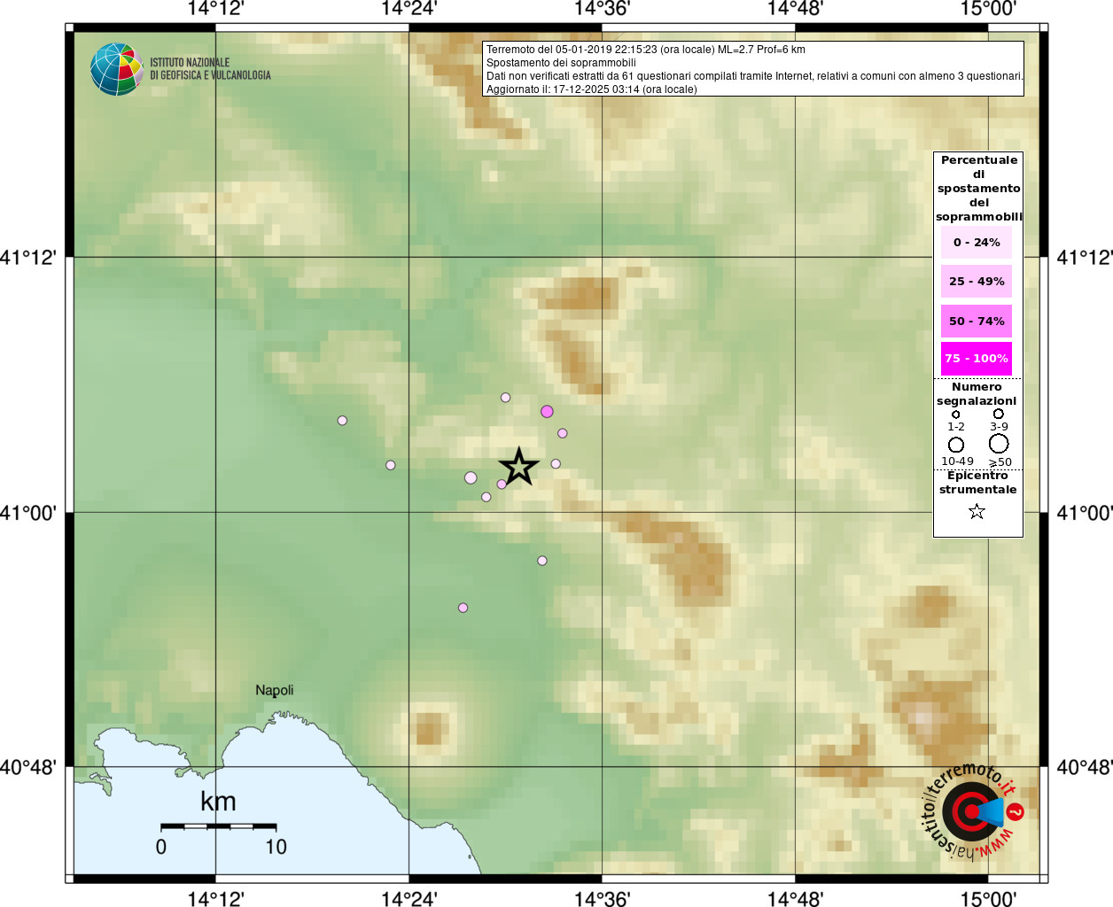
Task: Click the Napoli city label
Action: tap(275, 690)
